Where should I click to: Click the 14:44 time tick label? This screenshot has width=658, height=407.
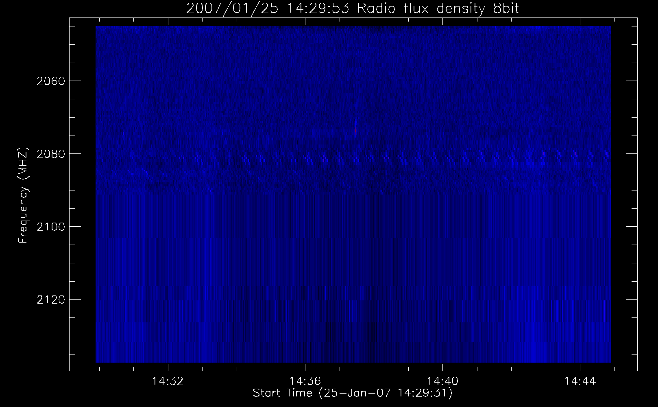click(580, 381)
